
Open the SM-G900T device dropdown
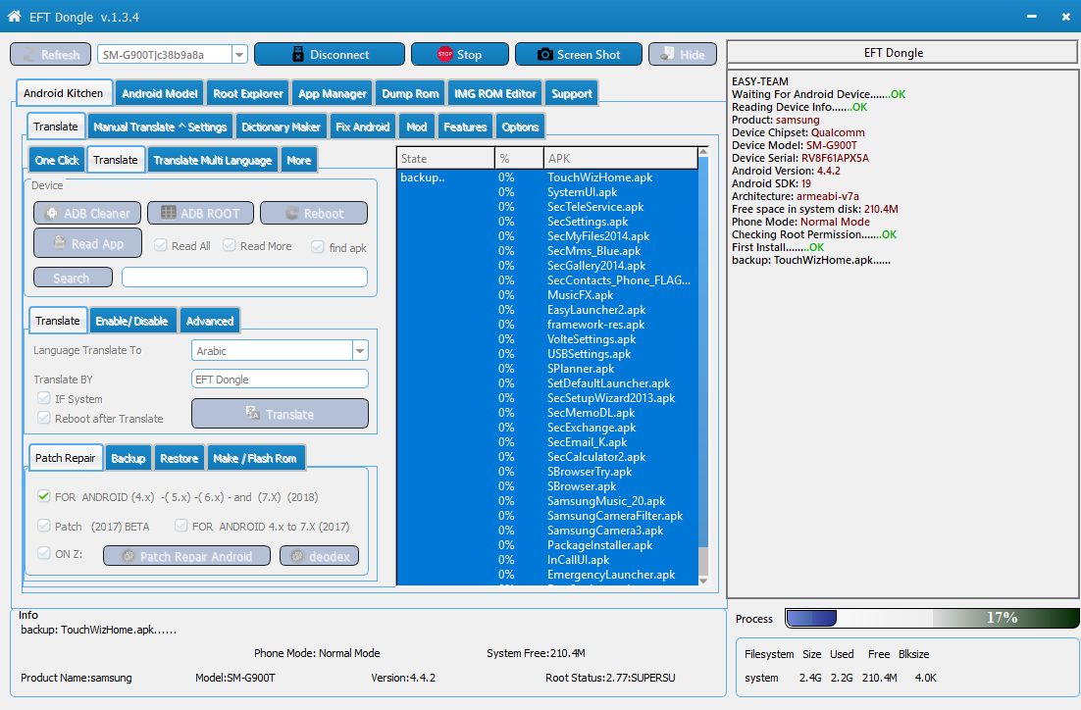[239, 55]
